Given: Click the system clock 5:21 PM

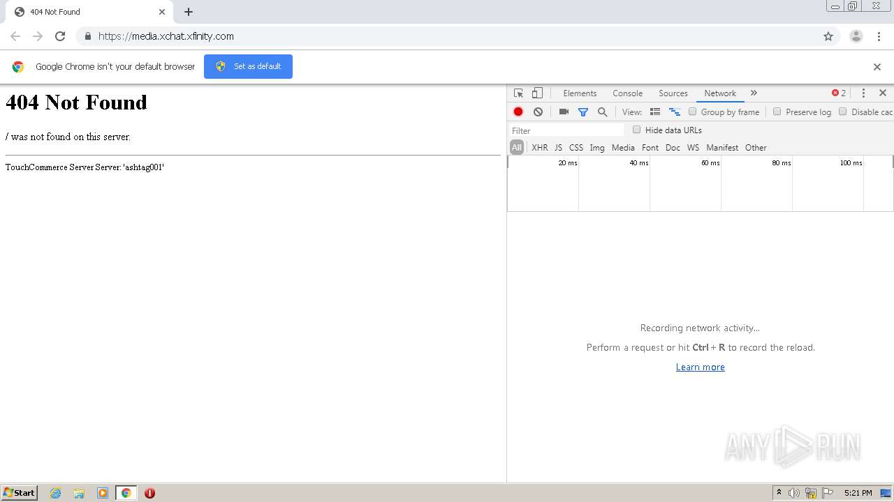Looking at the screenshot, I should (858, 493).
